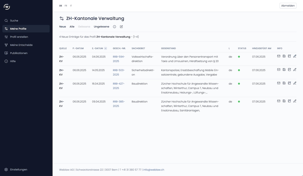The height and width of the screenshot is (176, 303).
Task: Click the Status column header
Action: tap(242, 48)
